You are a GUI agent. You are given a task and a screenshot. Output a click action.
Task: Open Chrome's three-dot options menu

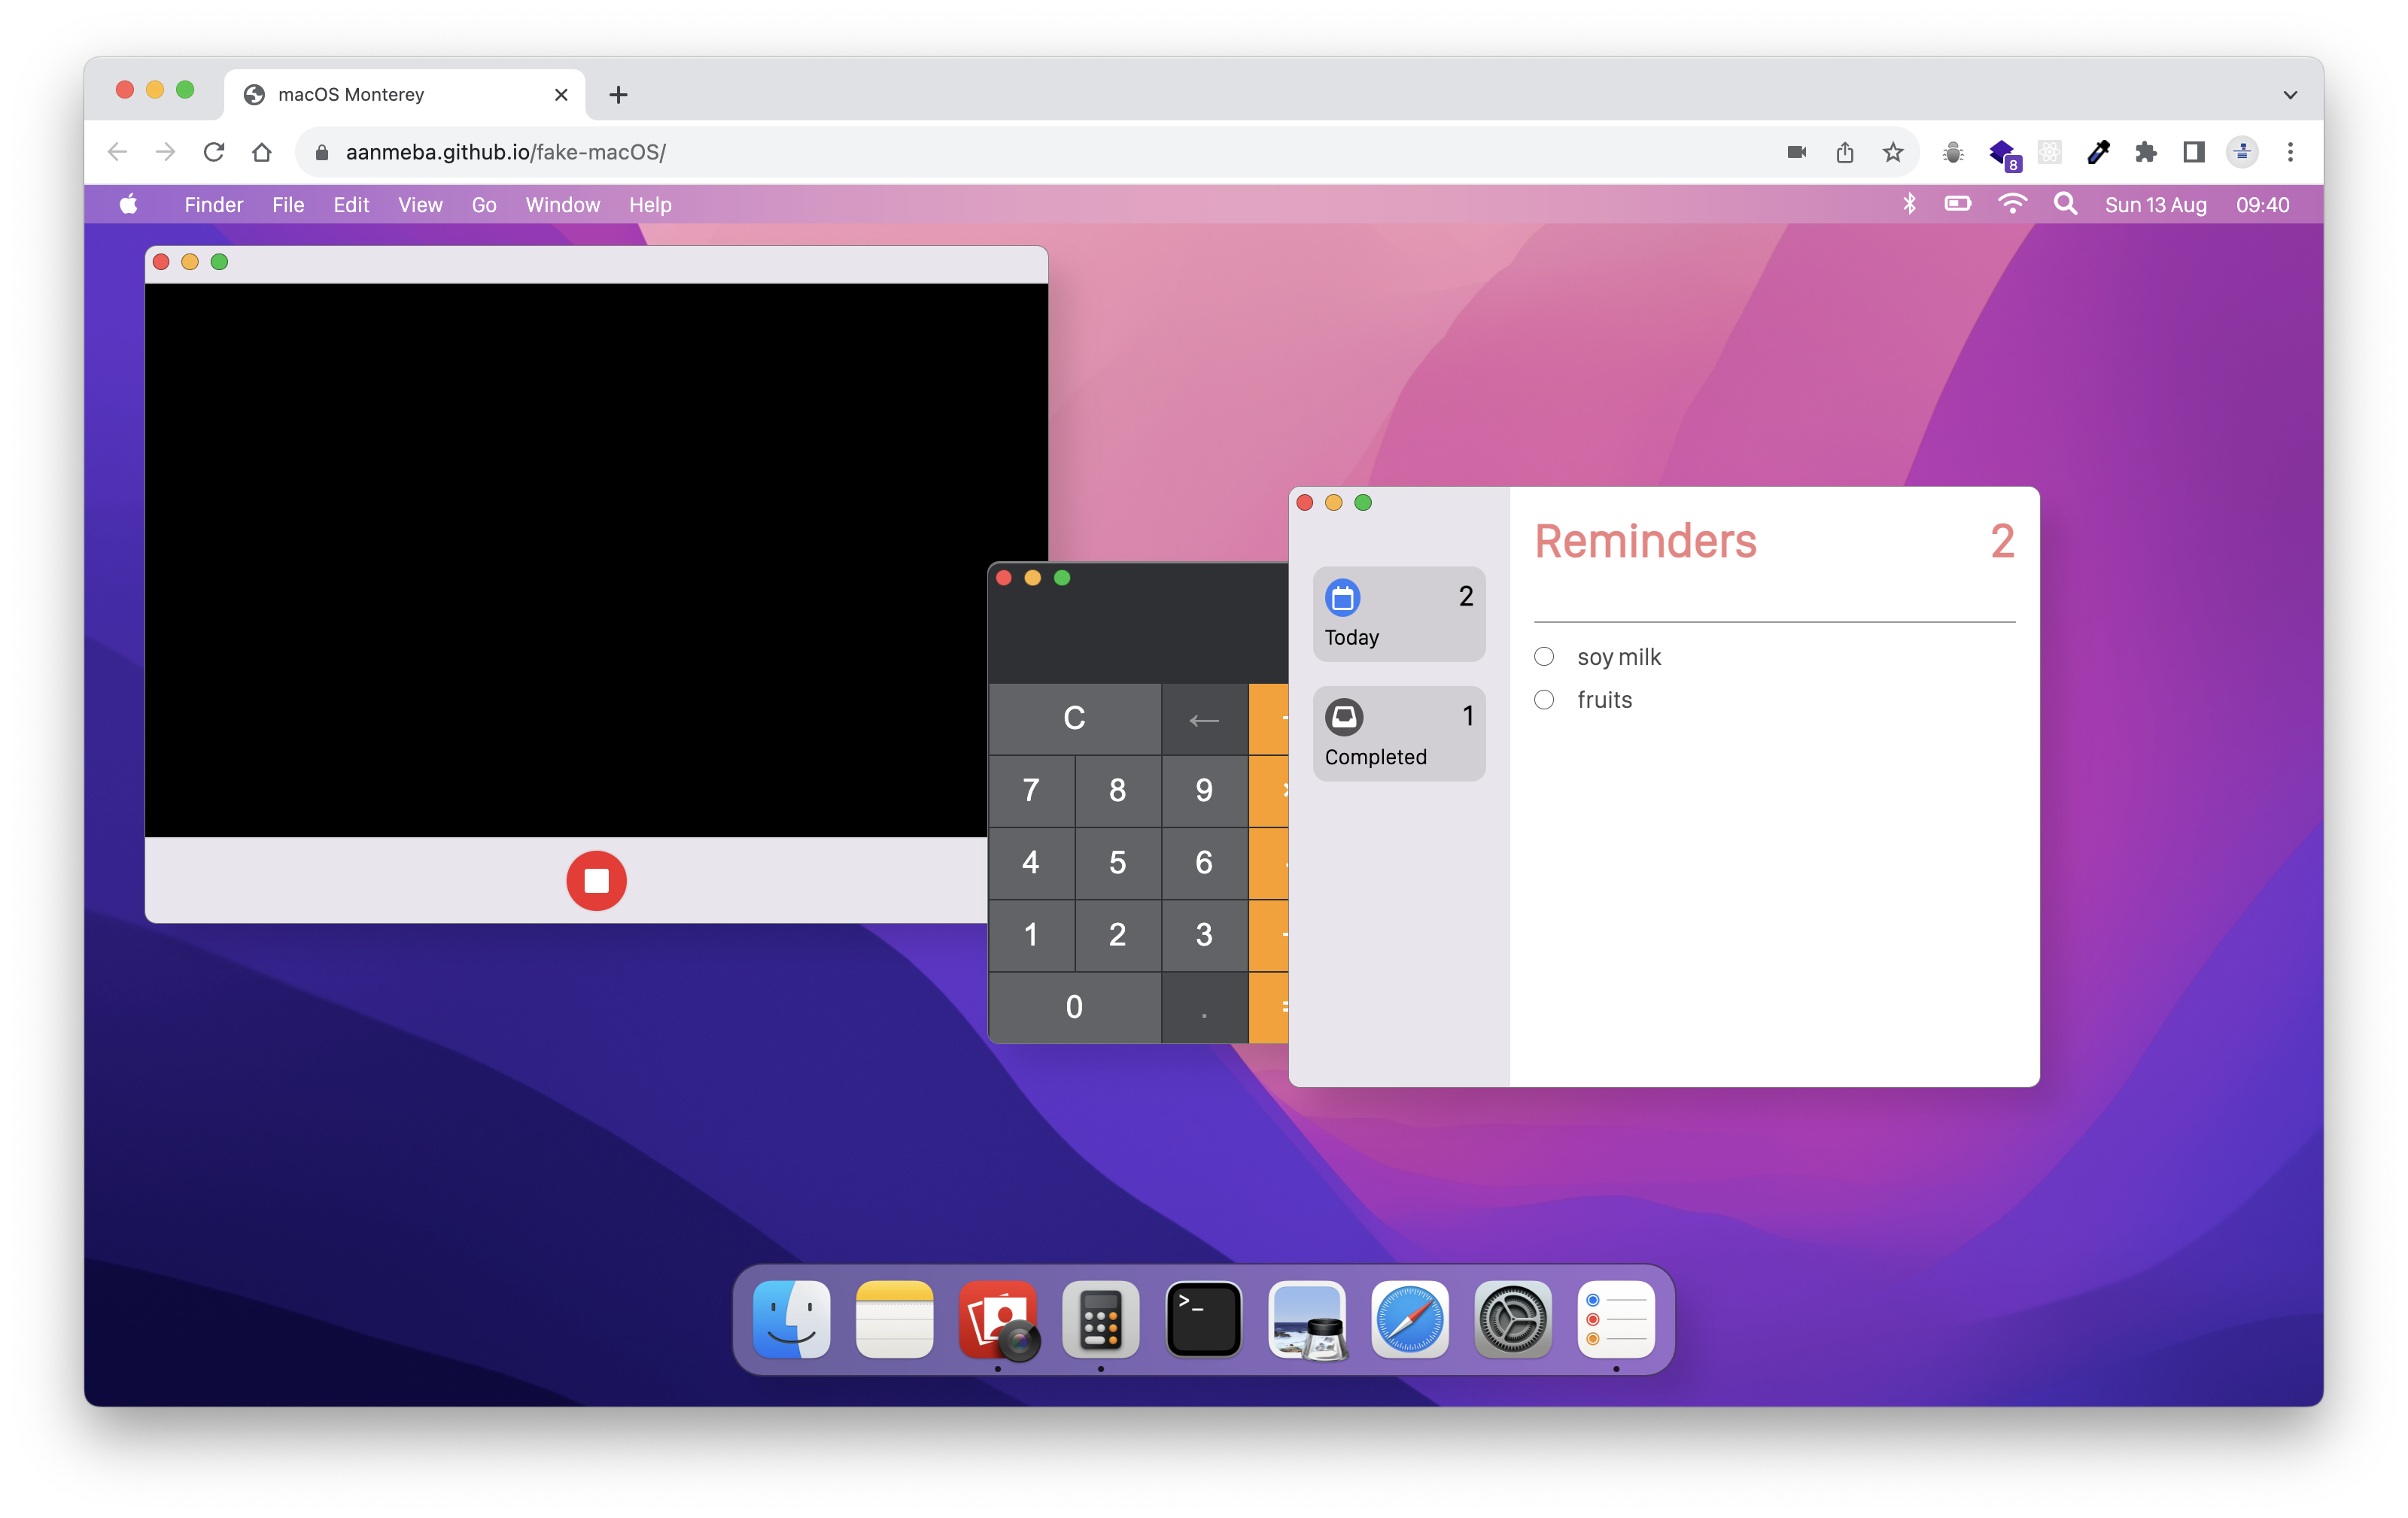pos(2290,152)
